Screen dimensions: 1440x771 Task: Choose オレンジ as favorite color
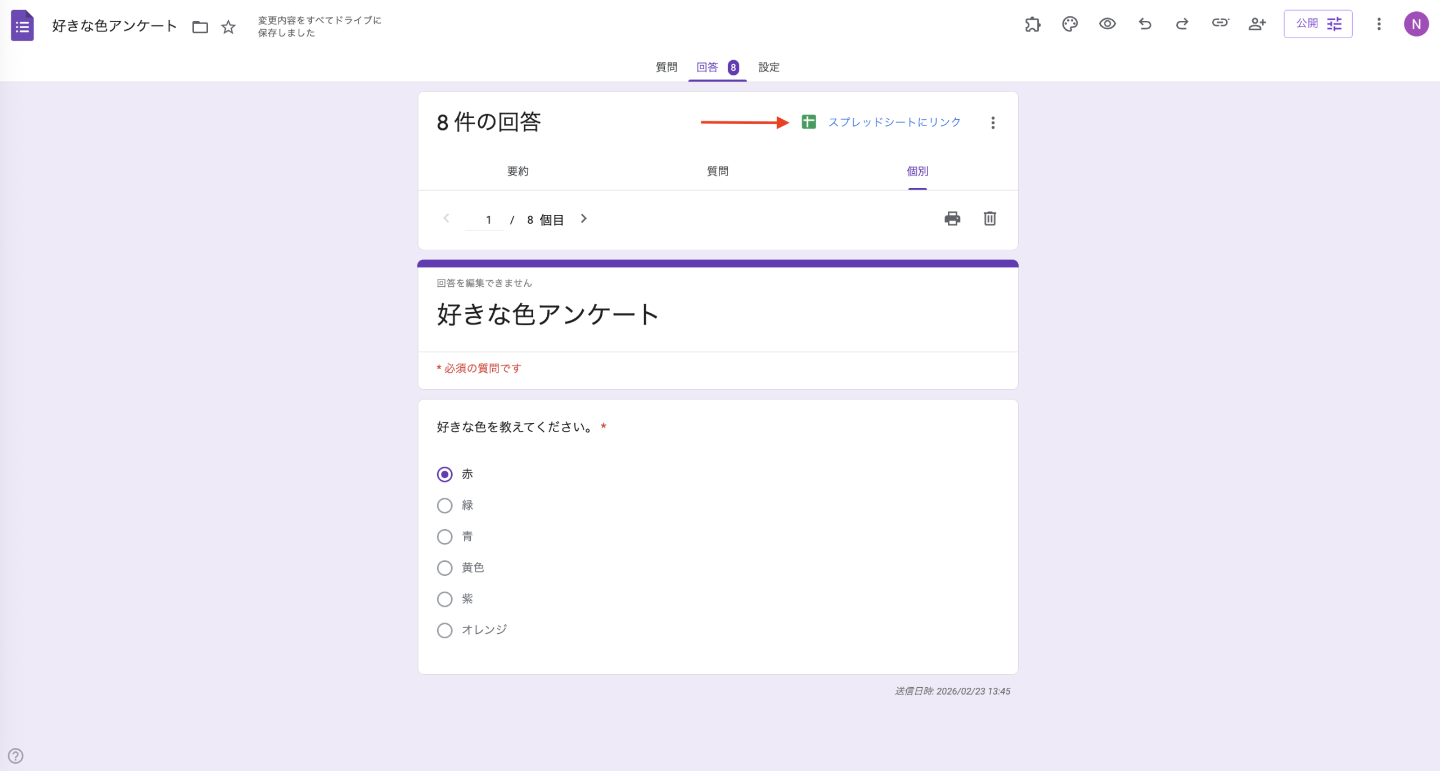(x=444, y=630)
